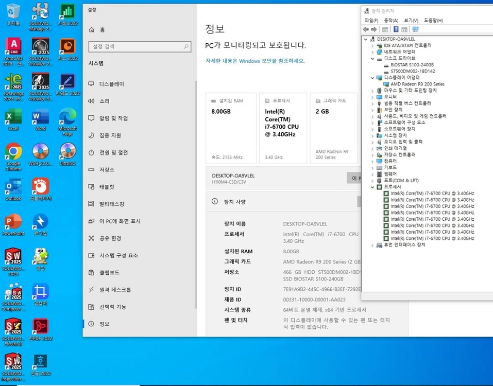Click the blue Help icon in Device Manager toolbar
Image resolution: width=493 pixels, height=386 pixels.
[396, 29]
